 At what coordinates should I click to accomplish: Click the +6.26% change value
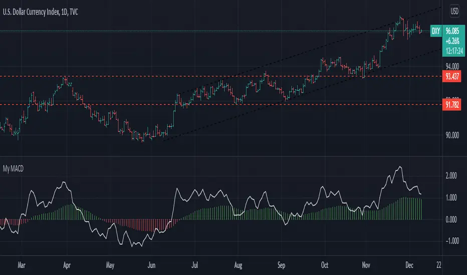[x=452, y=41]
